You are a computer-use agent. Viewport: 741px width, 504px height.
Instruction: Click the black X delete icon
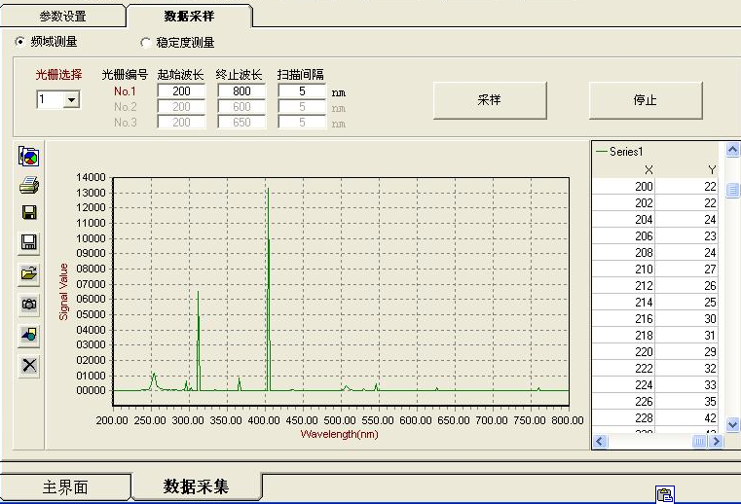point(29,365)
